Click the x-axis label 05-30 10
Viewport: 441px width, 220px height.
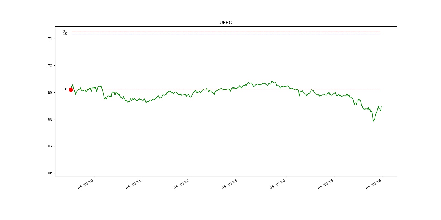[86, 184]
